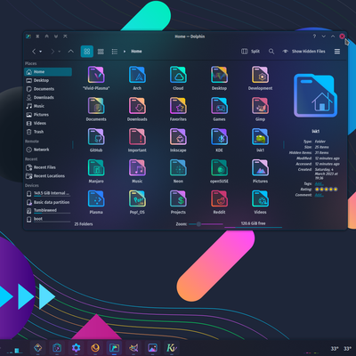The height and width of the screenshot is (356, 356).
Task: Toggle Show Hidden Files
Action: tap(303, 52)
